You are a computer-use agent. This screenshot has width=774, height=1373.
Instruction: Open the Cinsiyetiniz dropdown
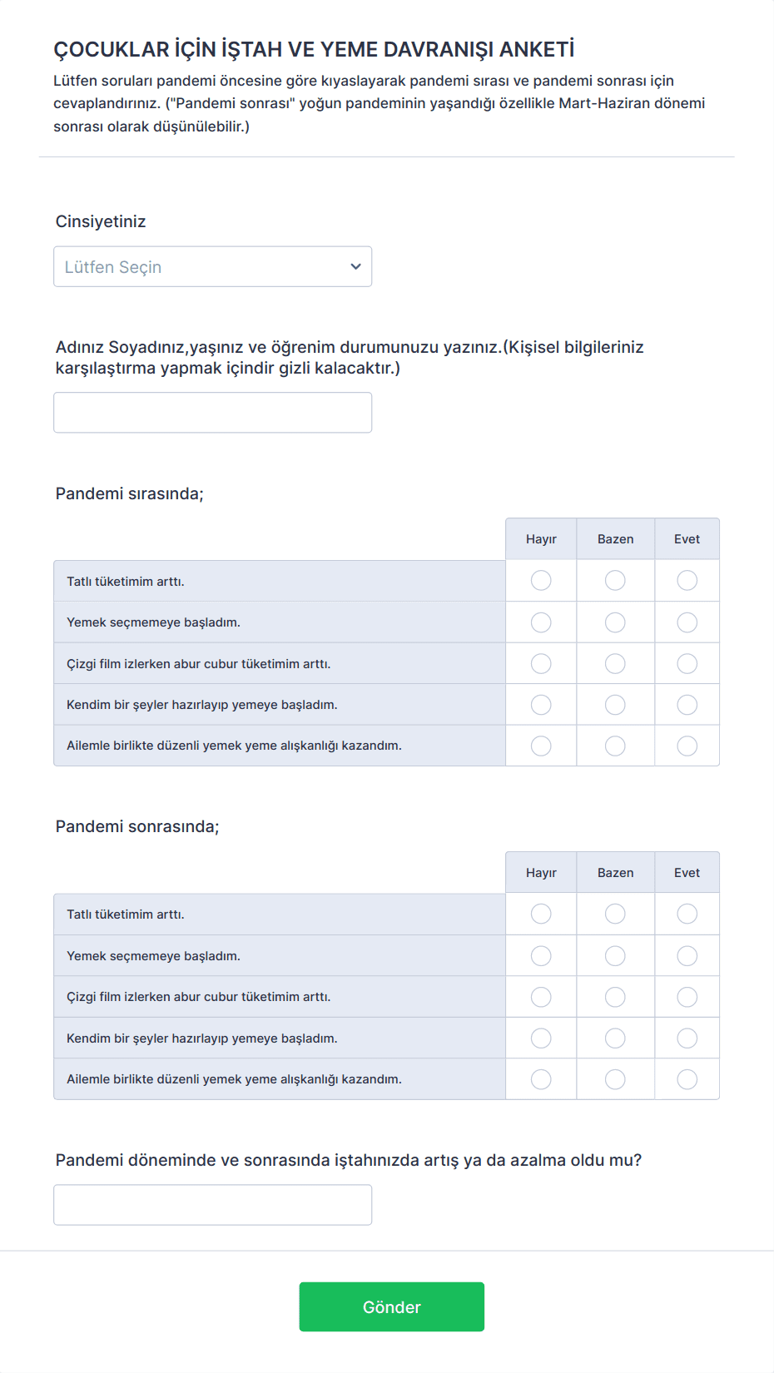coord(212,266)
